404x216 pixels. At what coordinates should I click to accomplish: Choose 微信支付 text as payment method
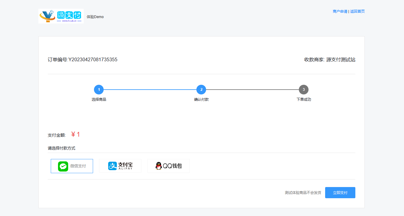pyautogui.click(x=78, y=166)
